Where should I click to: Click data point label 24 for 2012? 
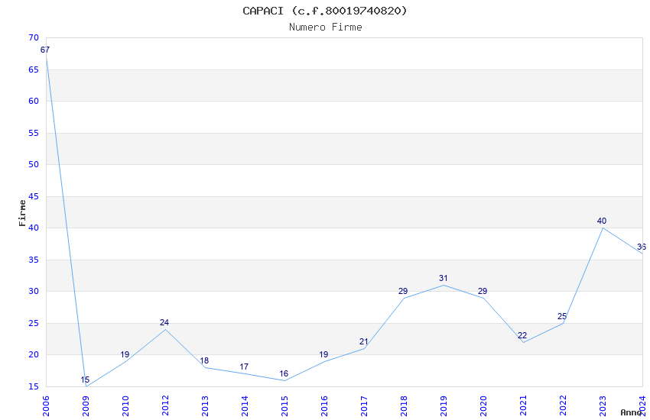[x=164, y=323]
